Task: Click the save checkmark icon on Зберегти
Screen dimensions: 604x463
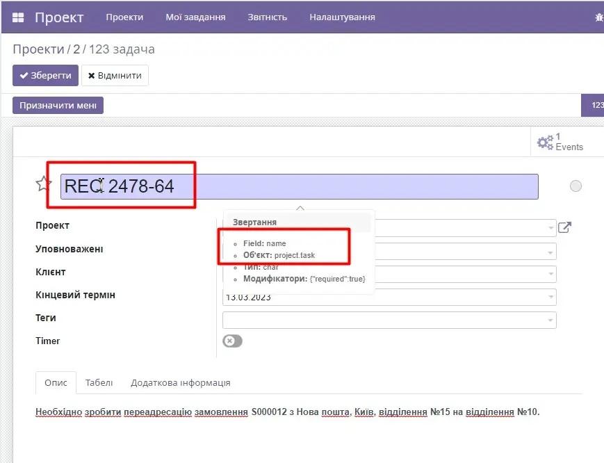Action: tap(22, 75)
